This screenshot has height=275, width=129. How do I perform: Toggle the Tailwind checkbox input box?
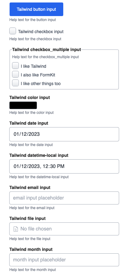[13, 31]
